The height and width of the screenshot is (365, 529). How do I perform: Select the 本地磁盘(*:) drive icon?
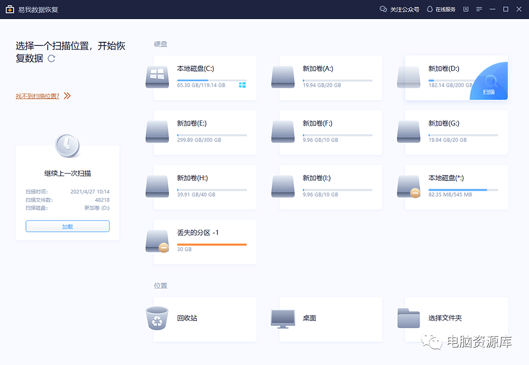click(x=408, y=186)
